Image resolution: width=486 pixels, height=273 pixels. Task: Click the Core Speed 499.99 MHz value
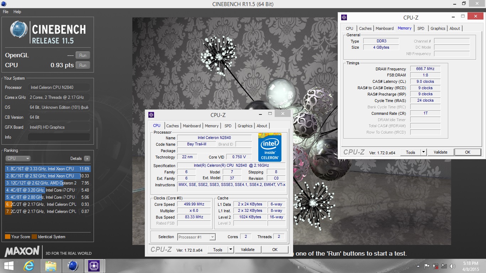click(194, 204)
